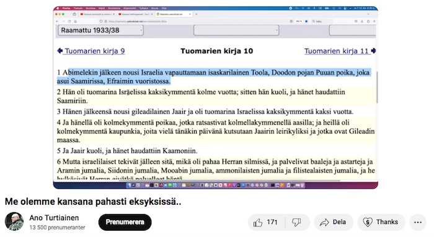Click the macOS Dock shown in the video
The width and height of the screenshot is (434, 237).
(x=216, y=185)
